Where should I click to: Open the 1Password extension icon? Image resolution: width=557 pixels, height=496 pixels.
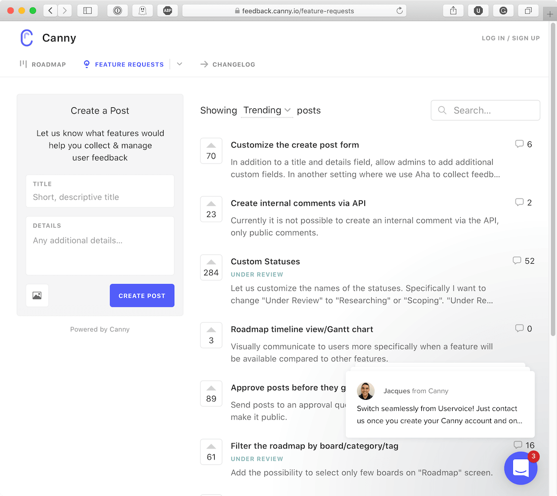117,11
